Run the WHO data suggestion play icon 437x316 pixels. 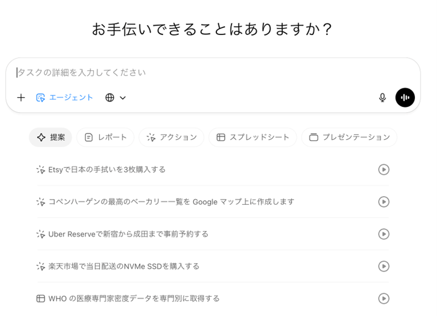[x=383, y=299]
